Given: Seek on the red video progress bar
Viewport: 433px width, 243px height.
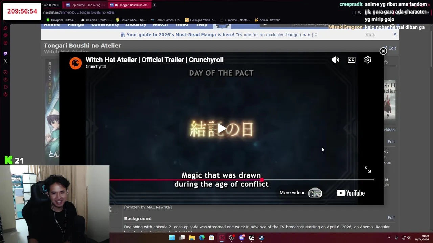Looking at the screenshot, I should [242, 180].
